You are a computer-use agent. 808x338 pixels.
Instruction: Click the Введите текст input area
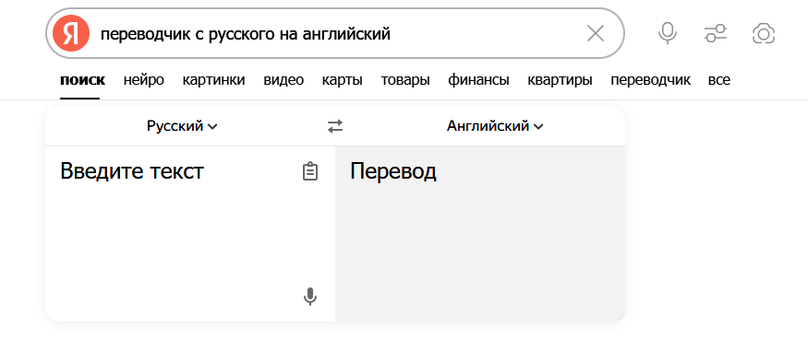point(190,234)
